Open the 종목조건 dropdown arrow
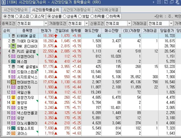 (46, 23)
